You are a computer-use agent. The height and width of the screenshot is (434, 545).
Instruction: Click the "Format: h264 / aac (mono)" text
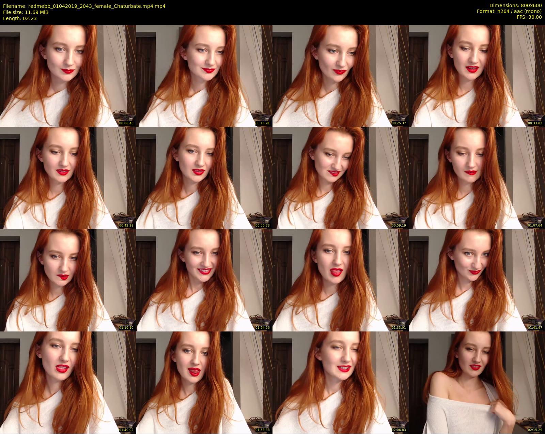[509, 11]
